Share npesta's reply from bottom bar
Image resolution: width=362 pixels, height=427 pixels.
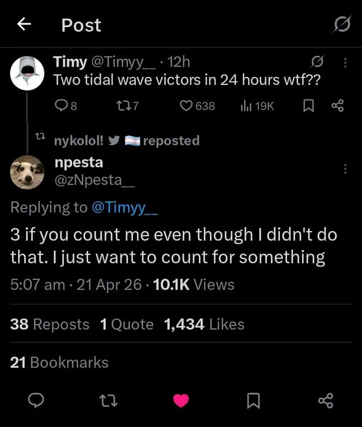pyautogui.click(x=326, y=400)
